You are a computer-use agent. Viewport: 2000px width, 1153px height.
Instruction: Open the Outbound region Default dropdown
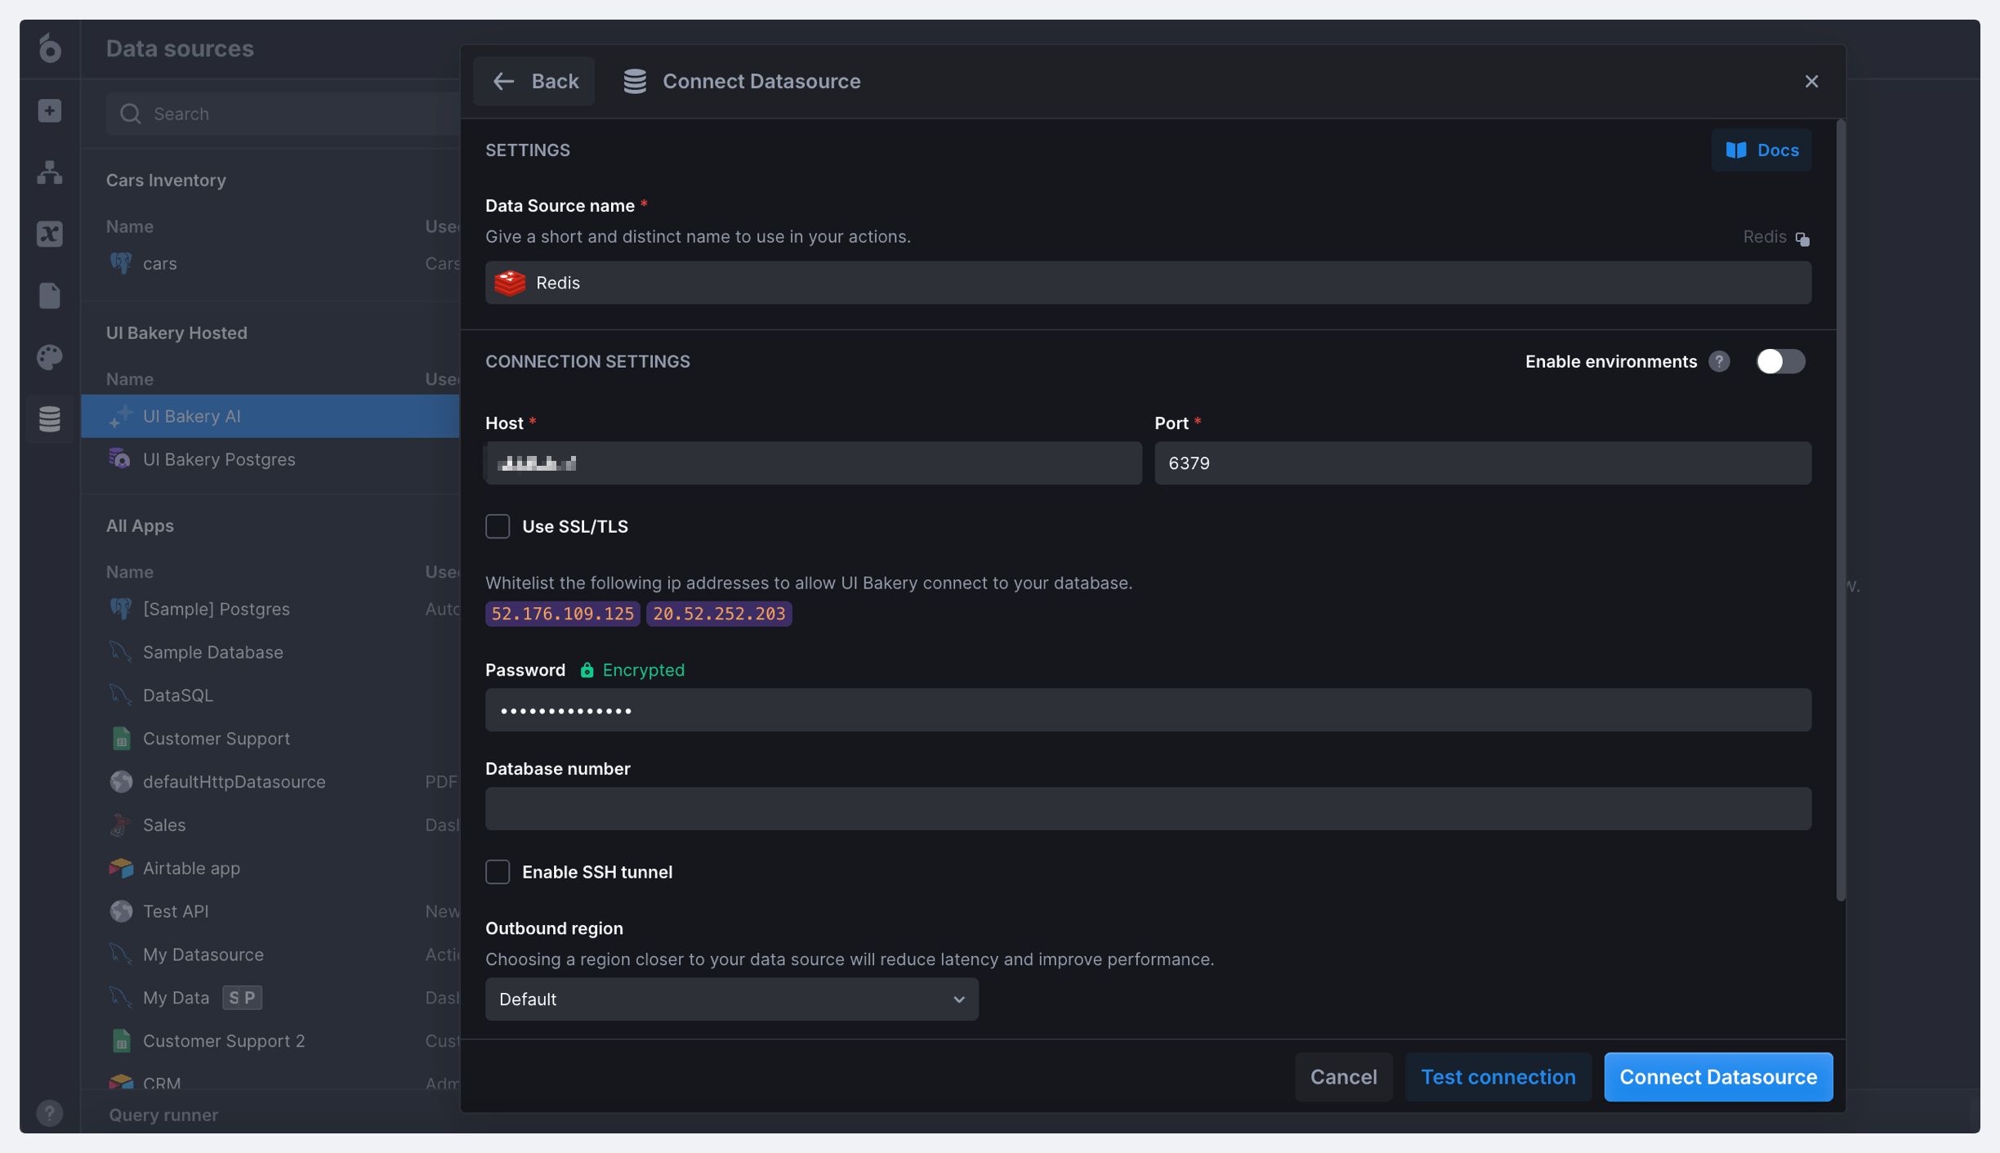click(731, 999)
